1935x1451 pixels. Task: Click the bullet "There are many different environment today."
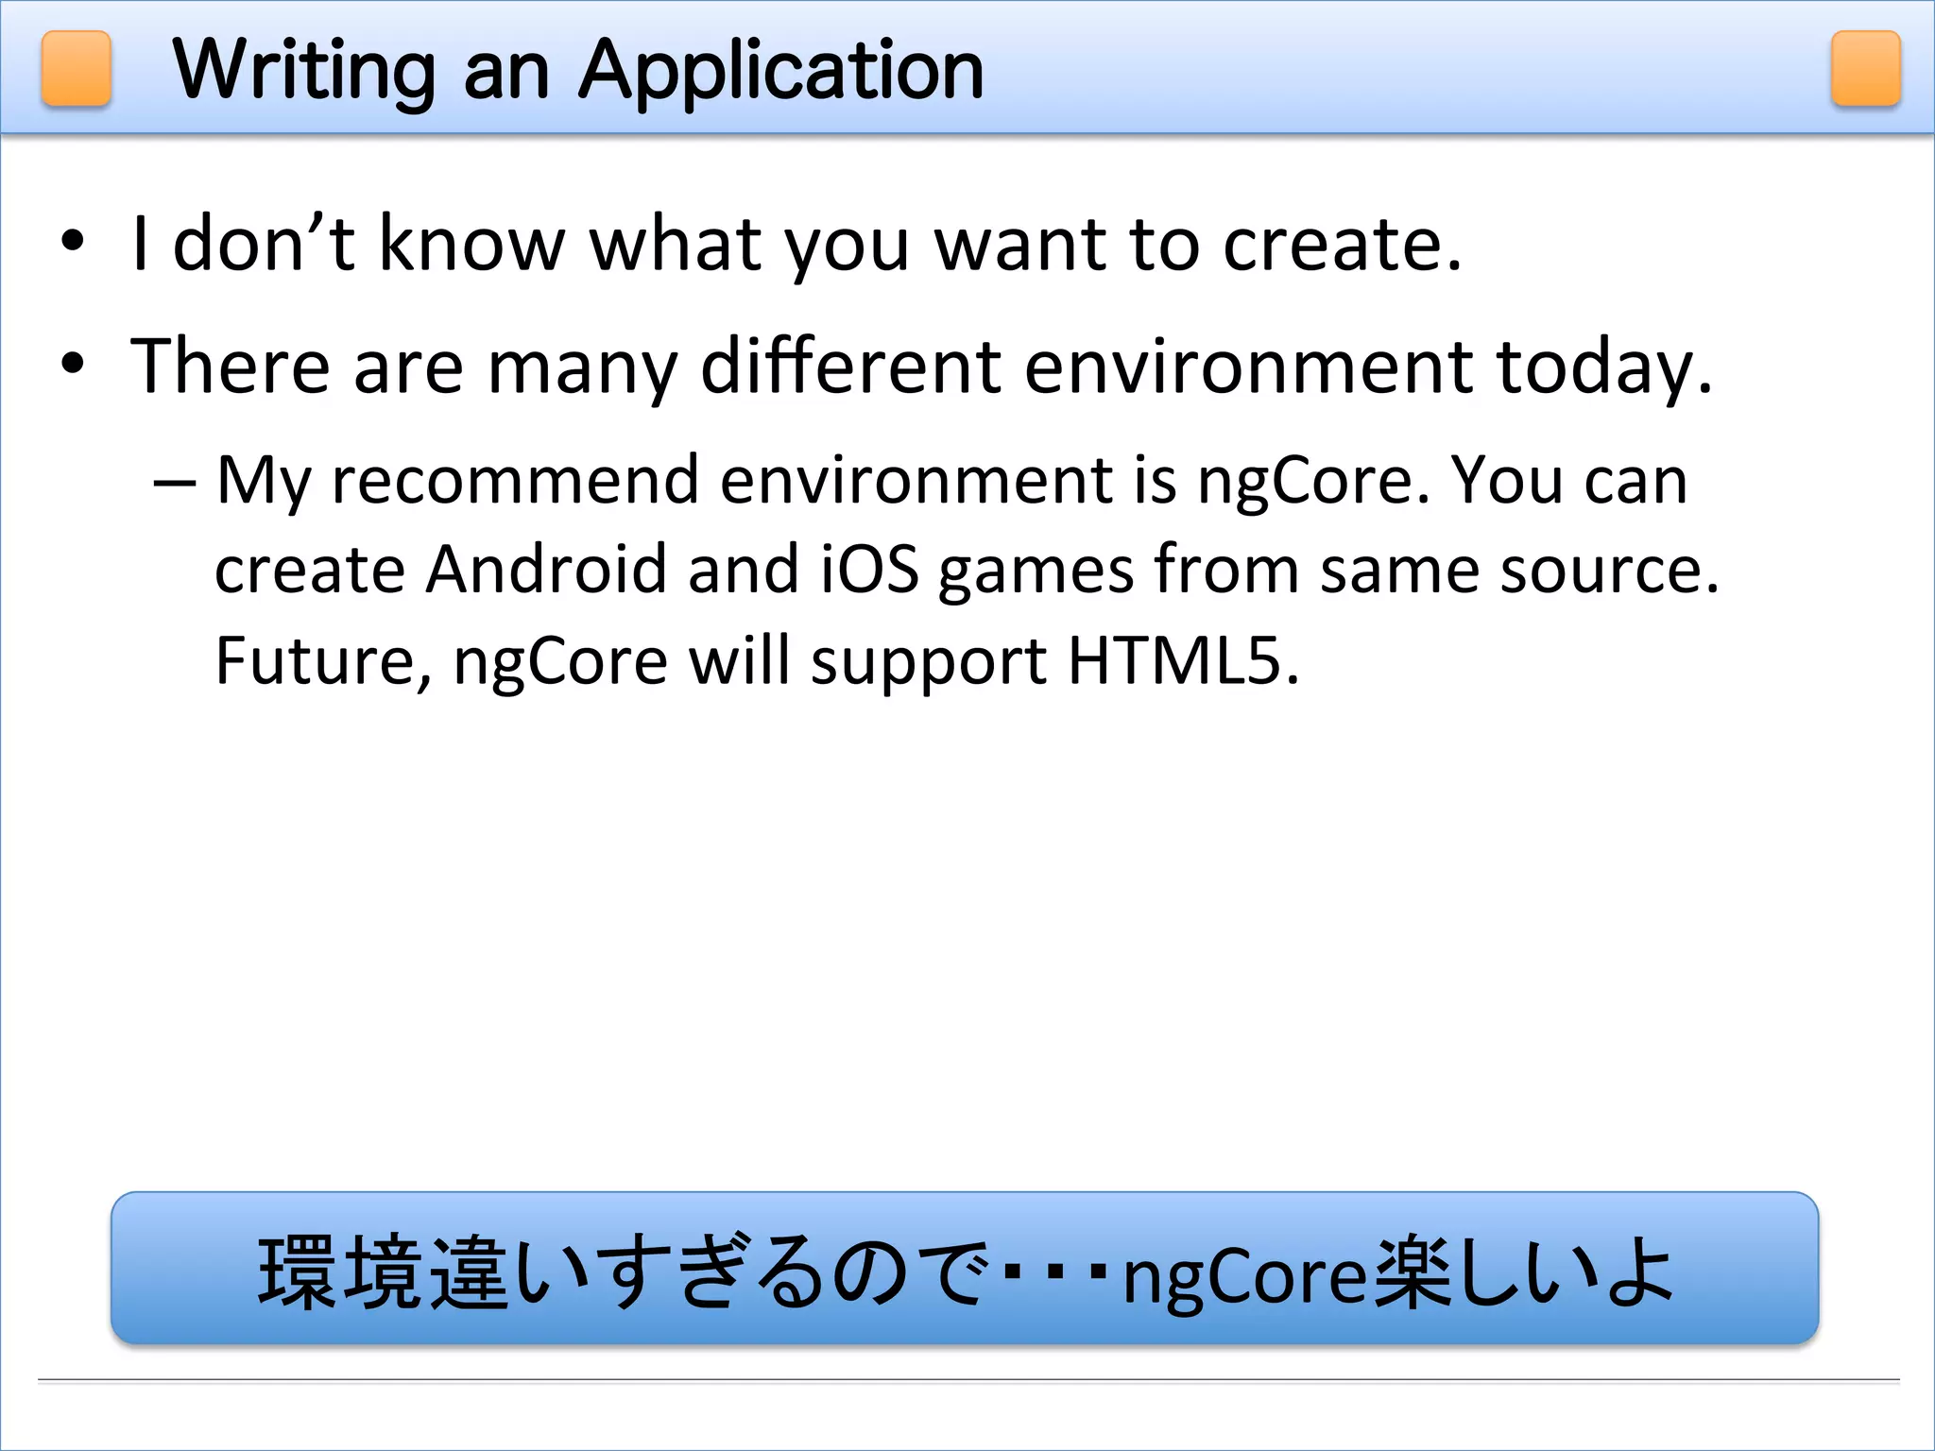tap(921, 367)
